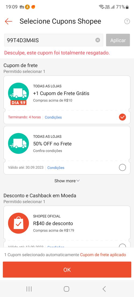Open the help question mark icon

coord(127,21)
